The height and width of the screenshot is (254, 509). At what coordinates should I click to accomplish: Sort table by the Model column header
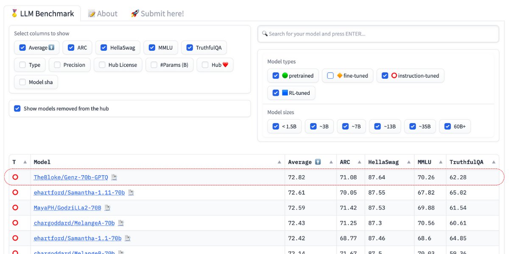click(157, 162)
